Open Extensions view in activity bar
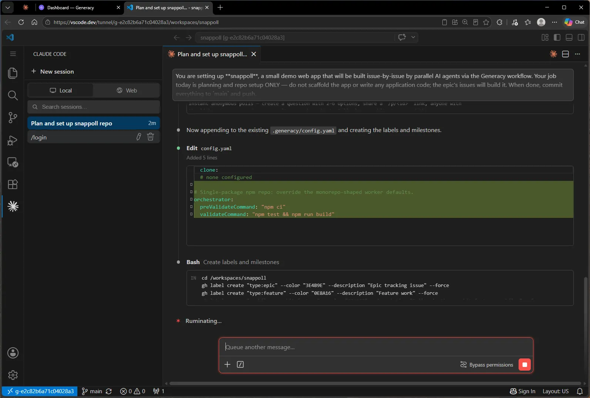 click(x=13, y=184)
